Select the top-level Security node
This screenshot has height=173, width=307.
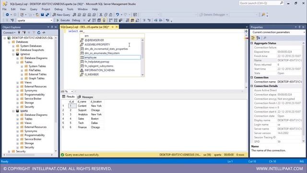tap(21, 151)
